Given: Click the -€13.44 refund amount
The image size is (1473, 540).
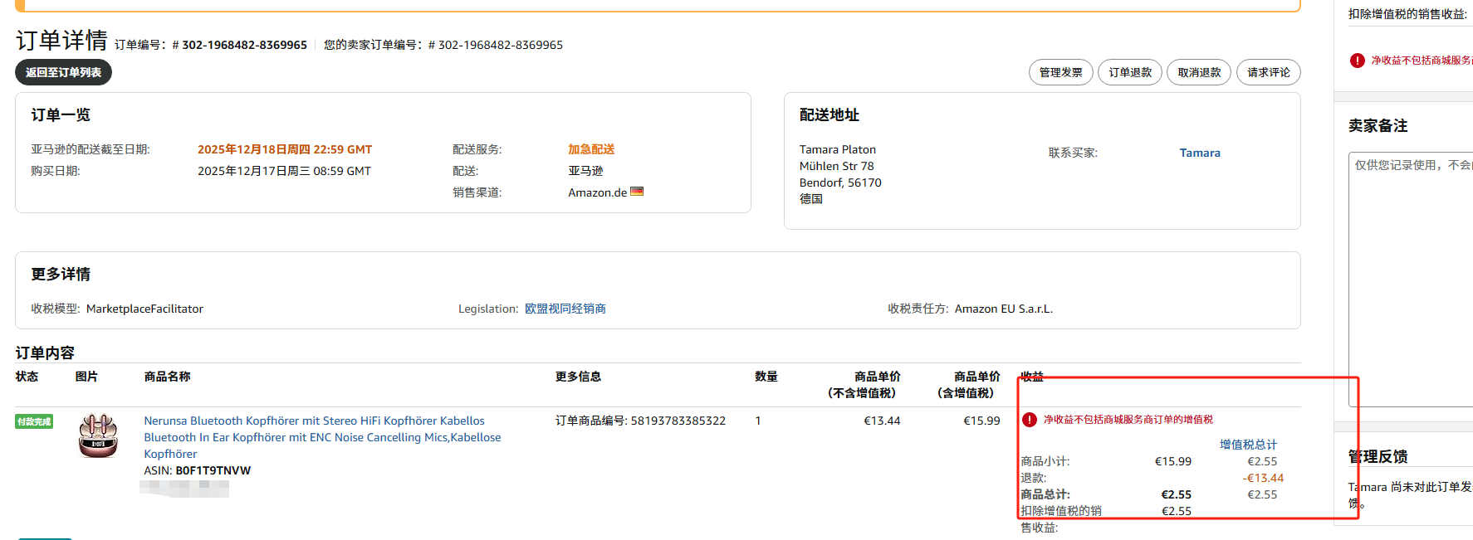Looking at the screenshot, I should pyautogui.click(x=1263, y=478).
